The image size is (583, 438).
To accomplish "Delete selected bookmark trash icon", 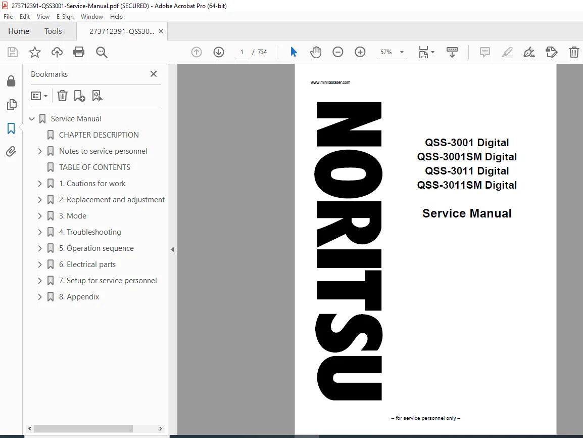I will point(62,96).
